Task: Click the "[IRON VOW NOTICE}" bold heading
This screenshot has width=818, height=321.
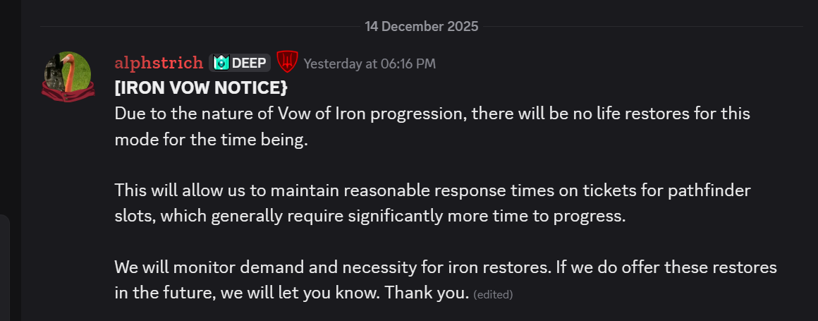Action: point(200,88)
